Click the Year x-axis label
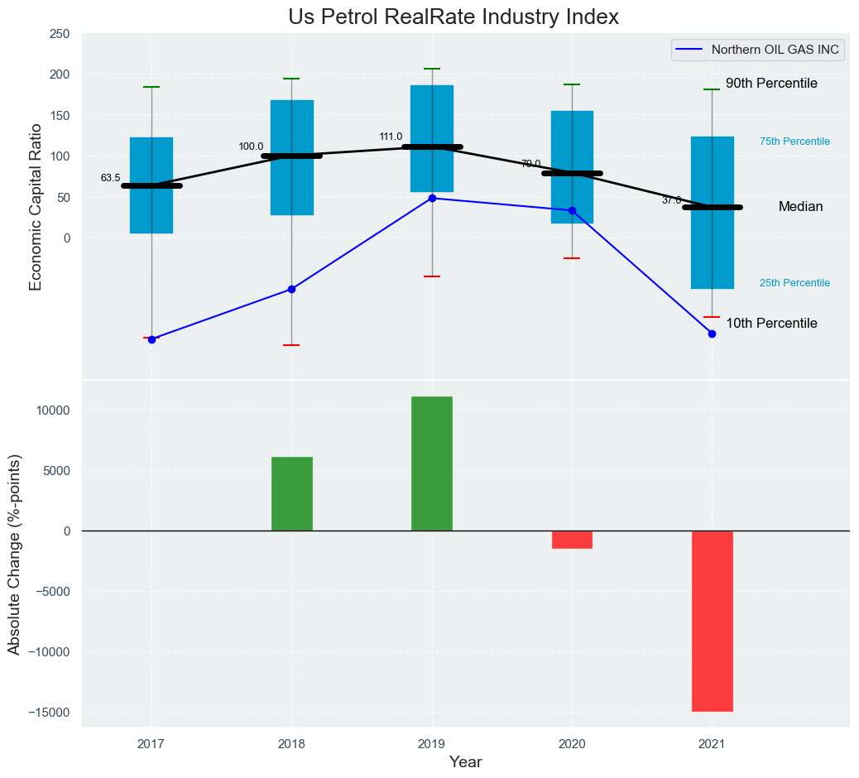This screenshot has height=778, width=859. click(x=465, y=761)
